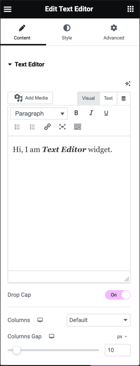The height and width of the screenshot is (366, 140).
Task: Collapse the Text Editor section
Action: pos(26,64)
